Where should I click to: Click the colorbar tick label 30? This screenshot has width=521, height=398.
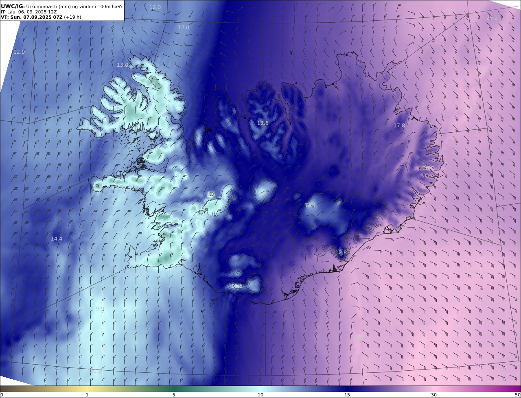click(434, 395)
